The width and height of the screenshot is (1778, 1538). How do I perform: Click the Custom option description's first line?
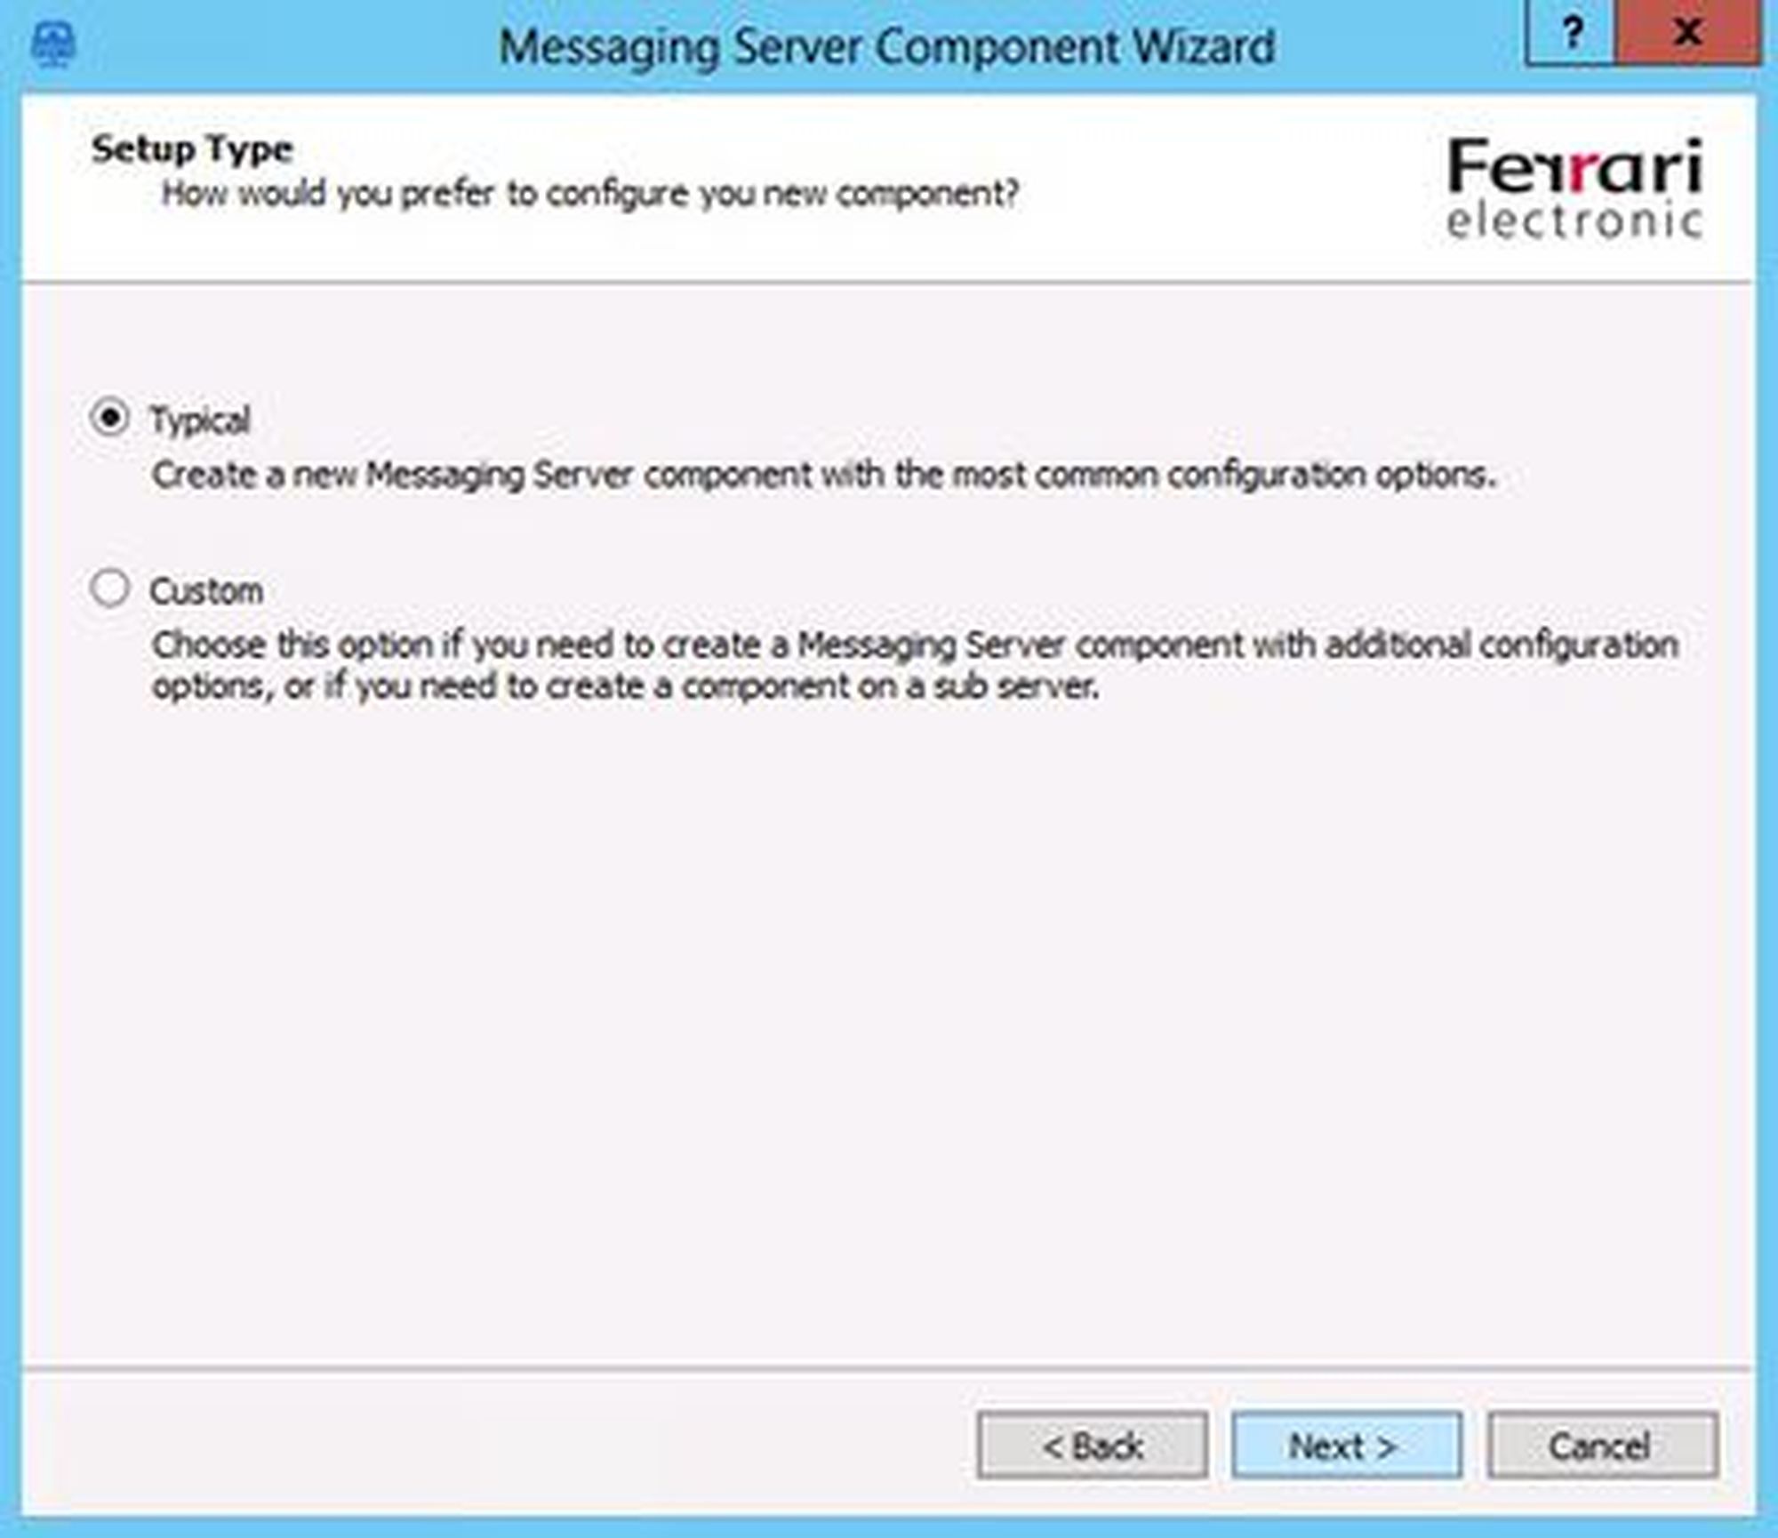tap(915, 645)
